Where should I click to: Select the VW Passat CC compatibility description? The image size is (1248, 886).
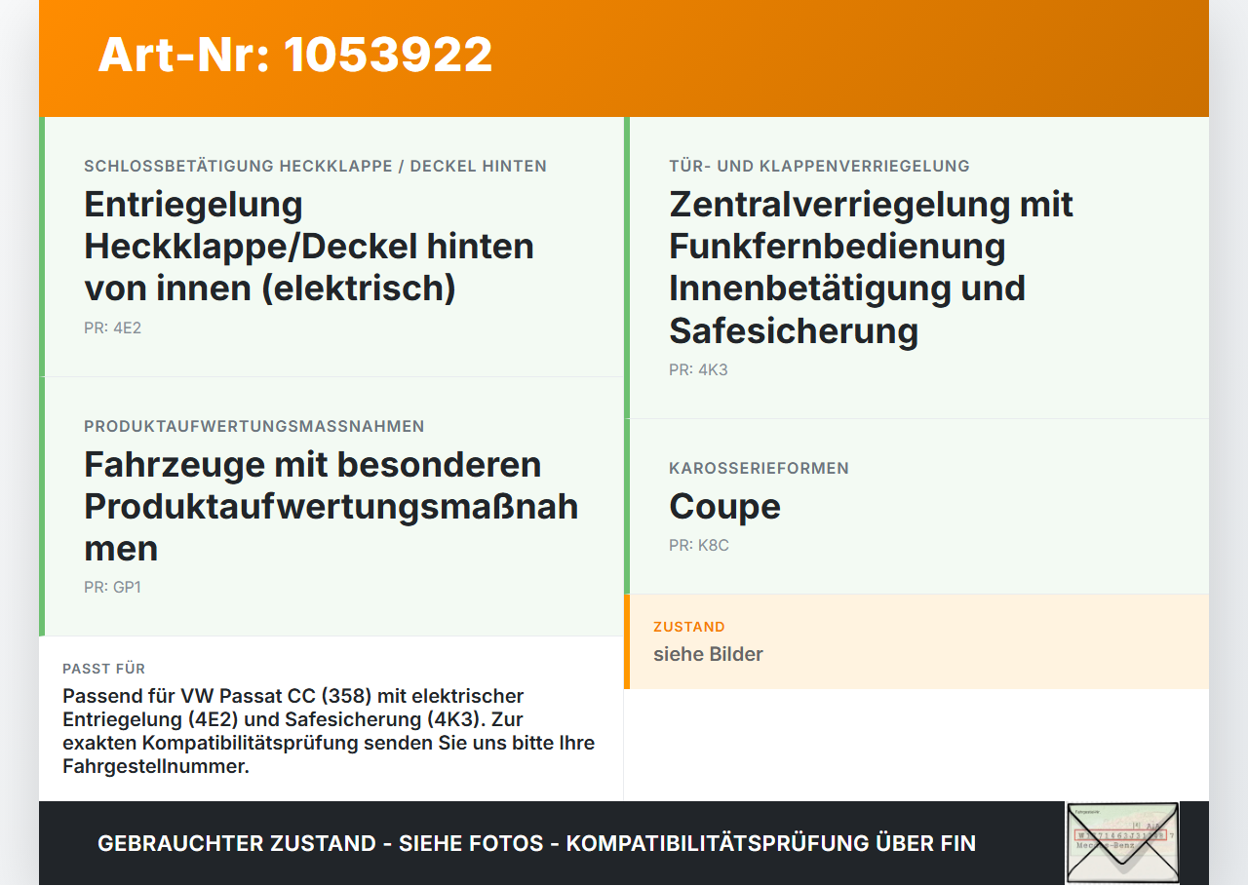329,731
